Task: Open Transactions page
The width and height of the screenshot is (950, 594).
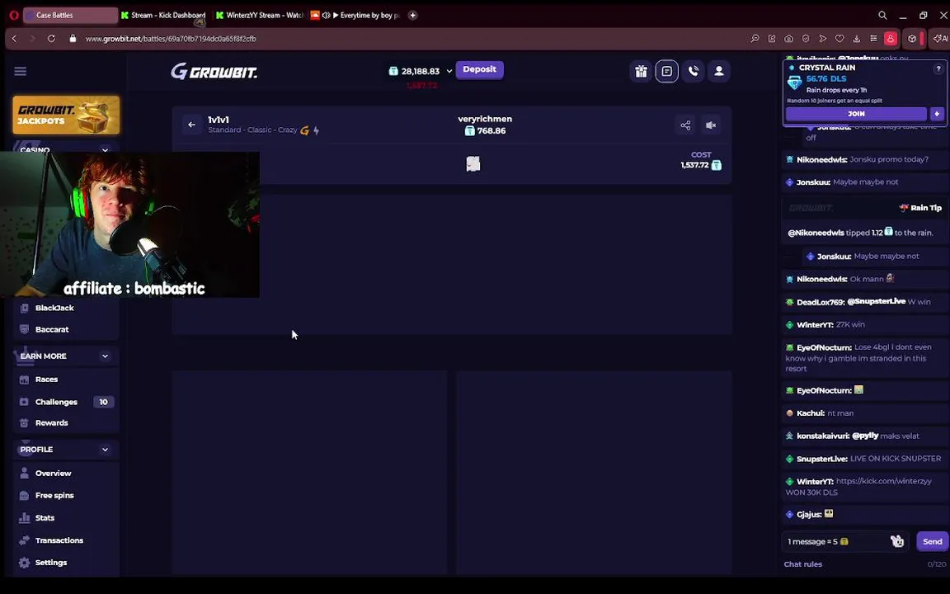Action: (x=59, y=540)
